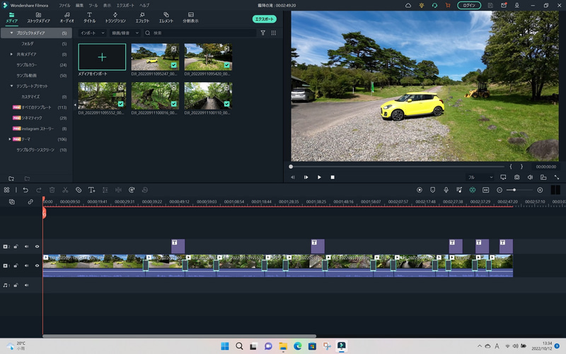
Task: Open filter icon in media panel
Action: [x=262, y=33]
